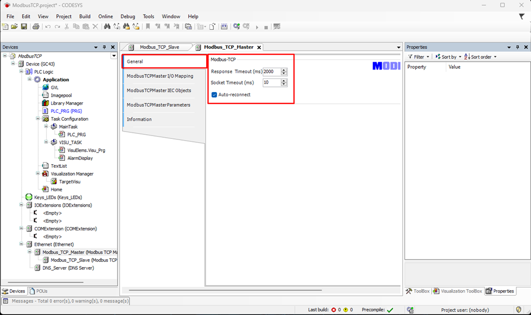This screenshot has height=315, width=531.
Task: Open the Online menu
Action: (x=106, y=16)
